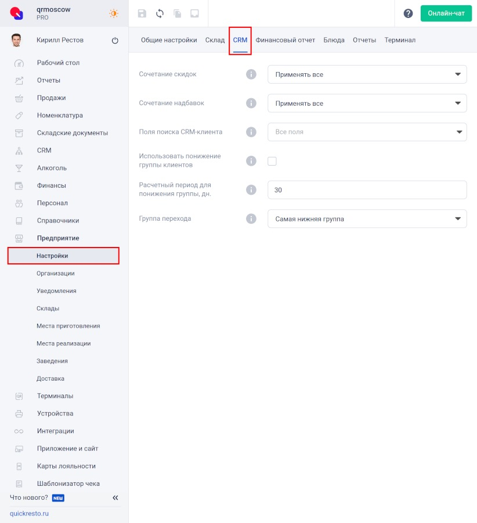Open help question mark icon
The height and width of the screenshot is (523, 477).
(408, 13)
